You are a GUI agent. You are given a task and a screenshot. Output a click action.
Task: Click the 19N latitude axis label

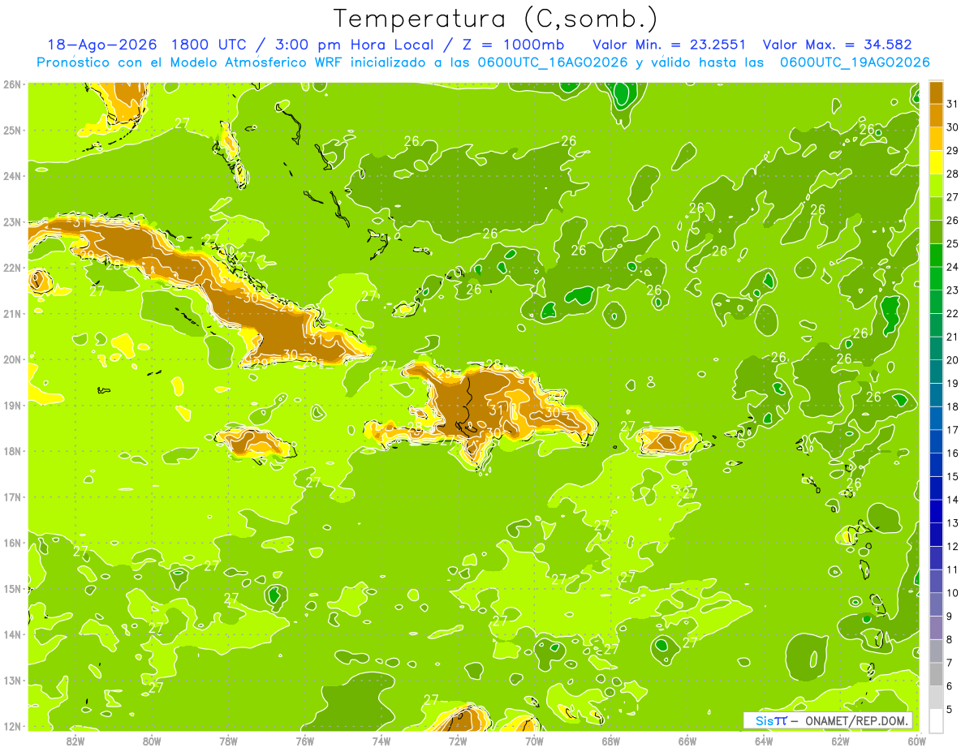point(12,405)
